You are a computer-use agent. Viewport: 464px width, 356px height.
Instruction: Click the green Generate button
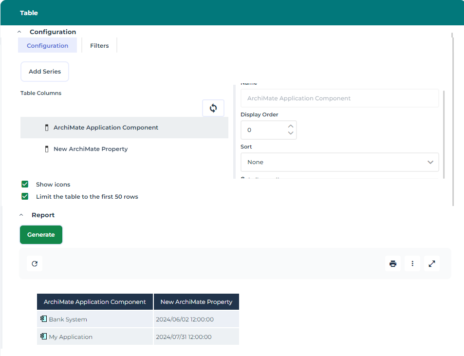coord(41,235)
